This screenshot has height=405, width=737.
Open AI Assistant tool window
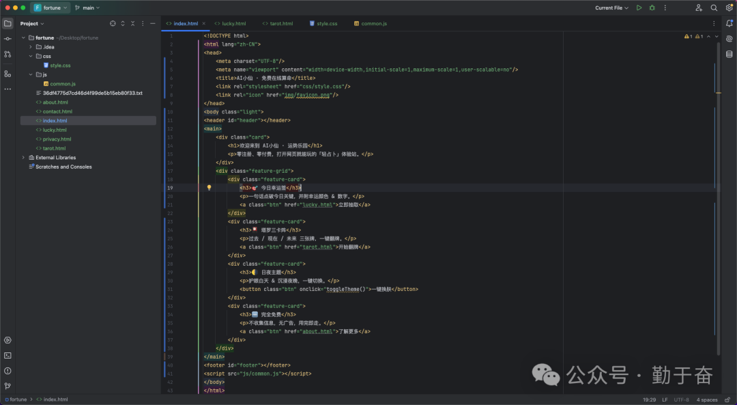click(x=729, y=38)
